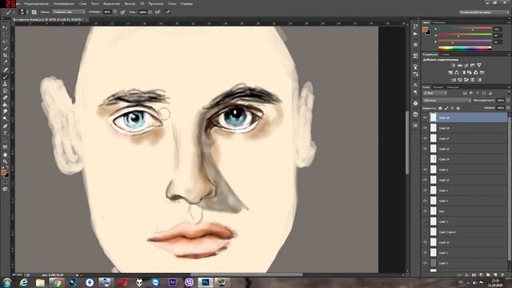Open the workspace switcher dropdown
The image size is (512, 288).
click(x=484, y=12)
